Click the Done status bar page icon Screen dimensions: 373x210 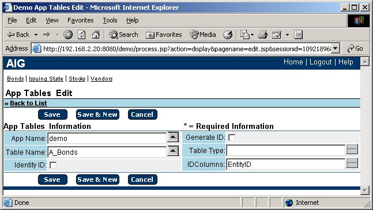coord(7,203)
